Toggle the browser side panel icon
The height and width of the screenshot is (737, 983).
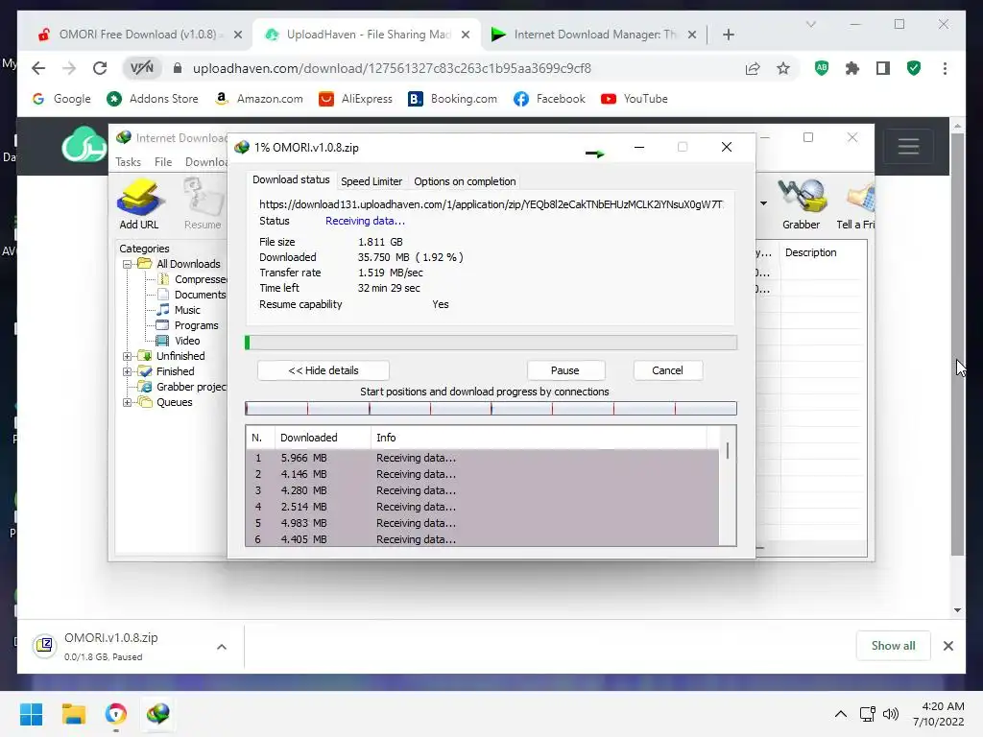pyautogui.click(x=883, y=68)
